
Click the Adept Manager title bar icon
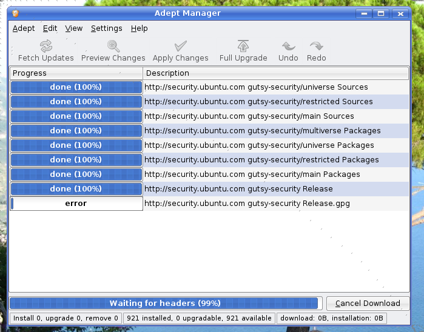16,13
